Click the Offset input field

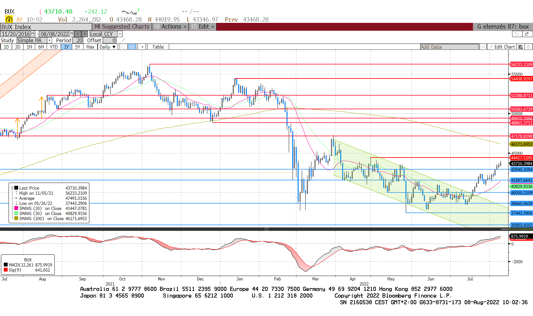pos(110,40)
